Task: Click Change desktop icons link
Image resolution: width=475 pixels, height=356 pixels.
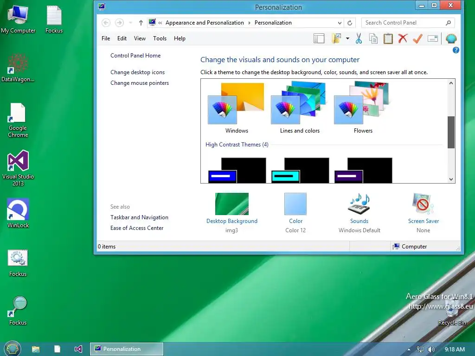Action: tap(137, 72)
